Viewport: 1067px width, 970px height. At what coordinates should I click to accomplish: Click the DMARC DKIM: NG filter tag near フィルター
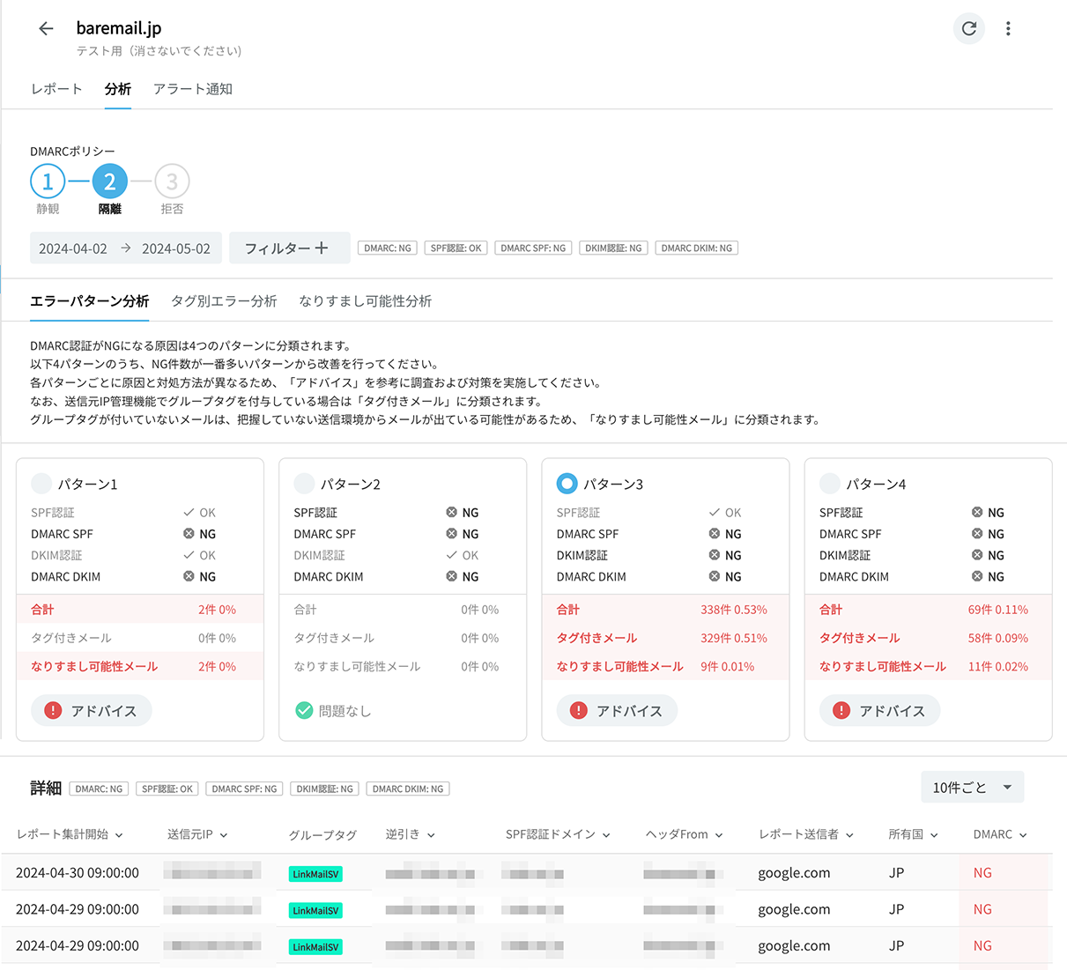point(697,248)
